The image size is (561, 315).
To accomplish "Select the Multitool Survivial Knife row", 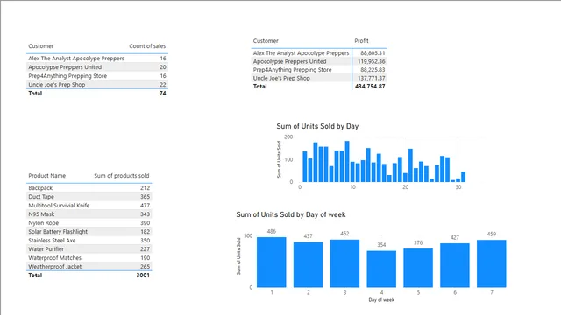I will tap(89, 206).
